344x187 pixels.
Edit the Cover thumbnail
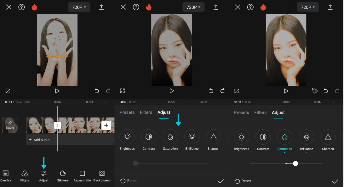10,125
